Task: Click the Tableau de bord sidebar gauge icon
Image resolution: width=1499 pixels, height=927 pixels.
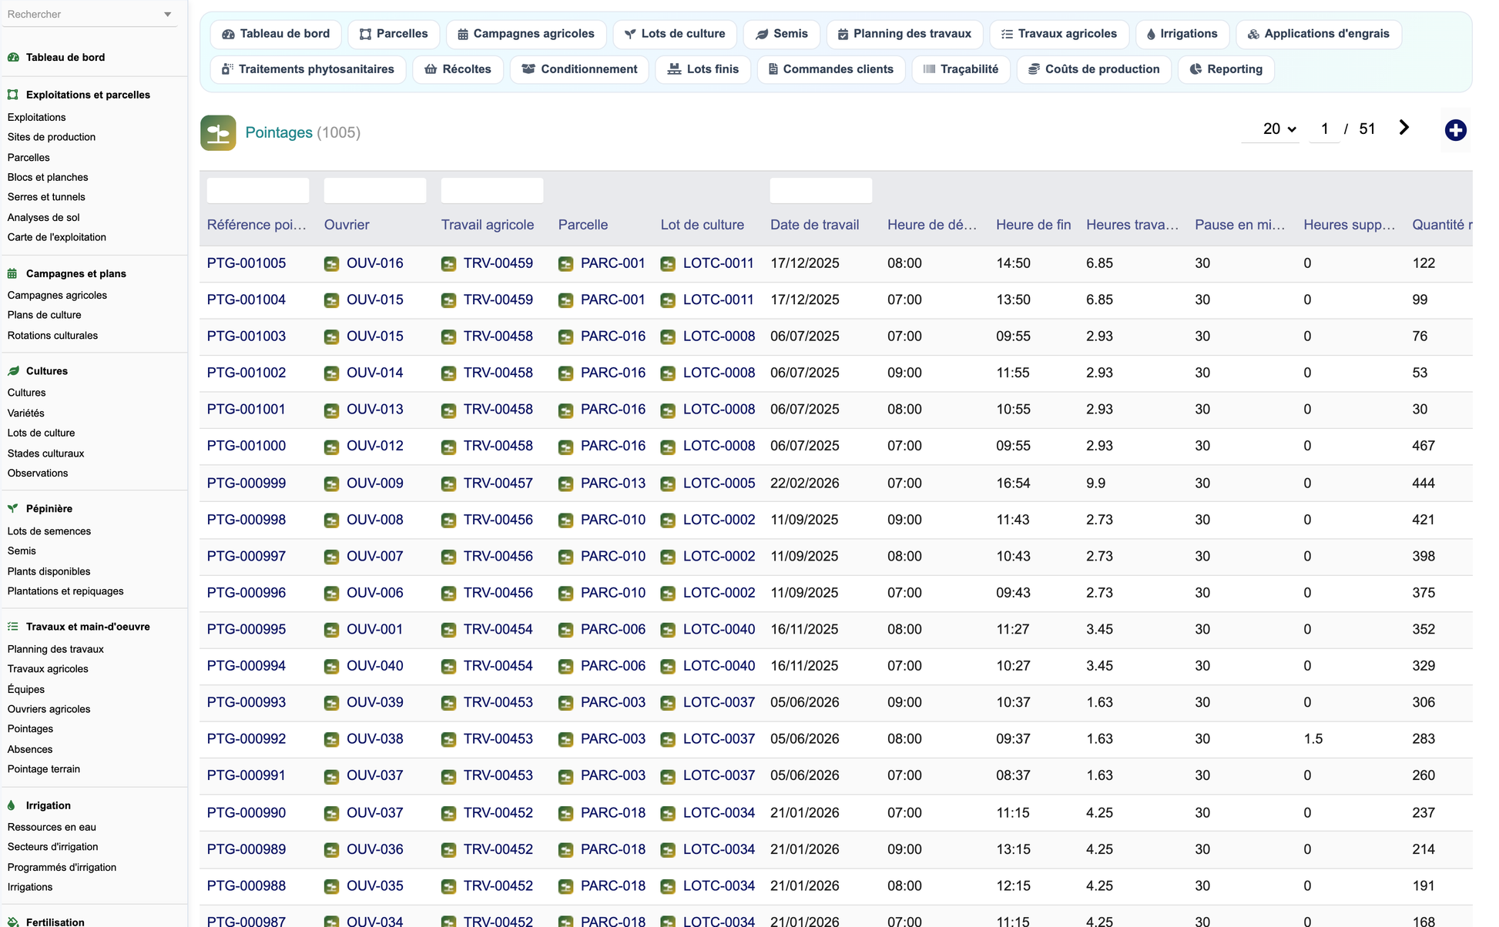Action: (x=13, y=57)
